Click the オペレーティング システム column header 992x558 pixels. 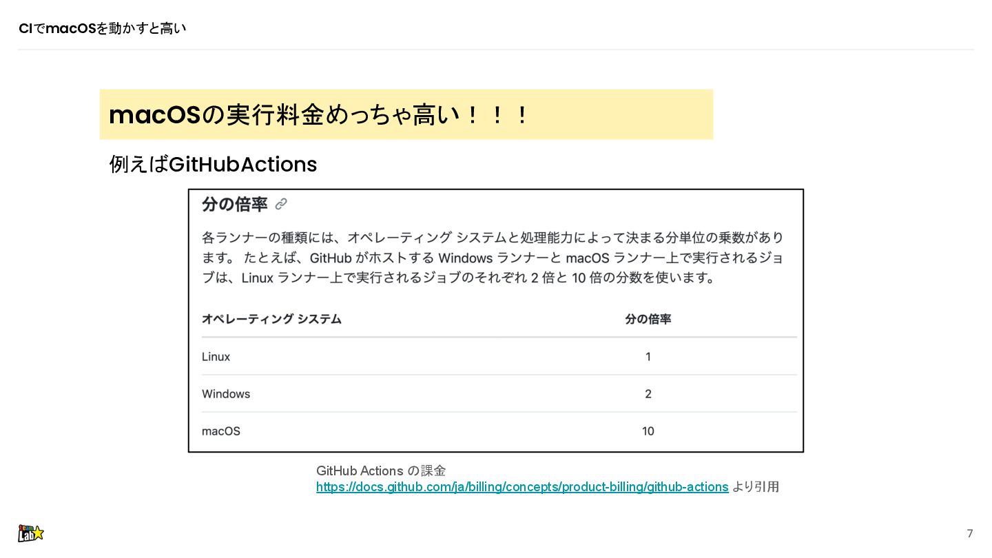pyautogui.click(x=271, y=320)
